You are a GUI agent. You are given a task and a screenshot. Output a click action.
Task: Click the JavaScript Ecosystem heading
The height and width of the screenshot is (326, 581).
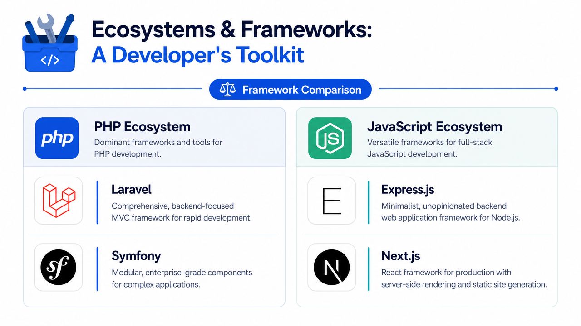pos(434,126)
